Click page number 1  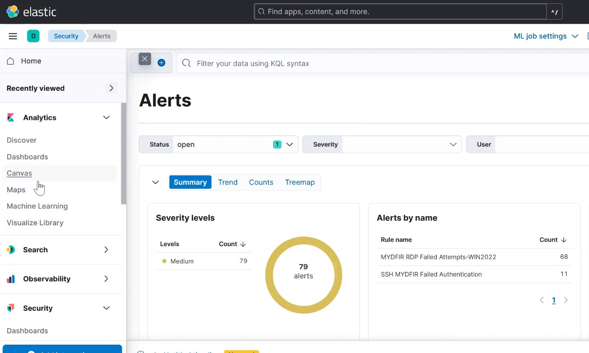click(x=554, y=300)
